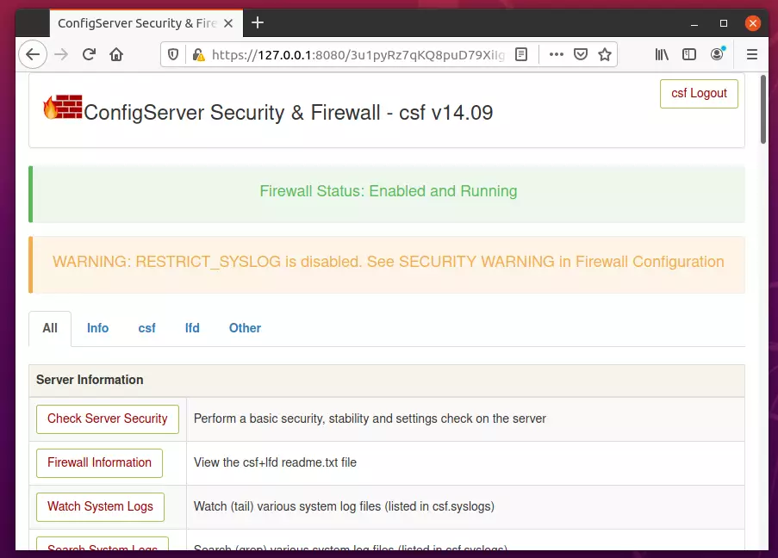This screenshot has height=558, width=778.
Task: Open the Firefox account menu
Action: click(718, 53)
